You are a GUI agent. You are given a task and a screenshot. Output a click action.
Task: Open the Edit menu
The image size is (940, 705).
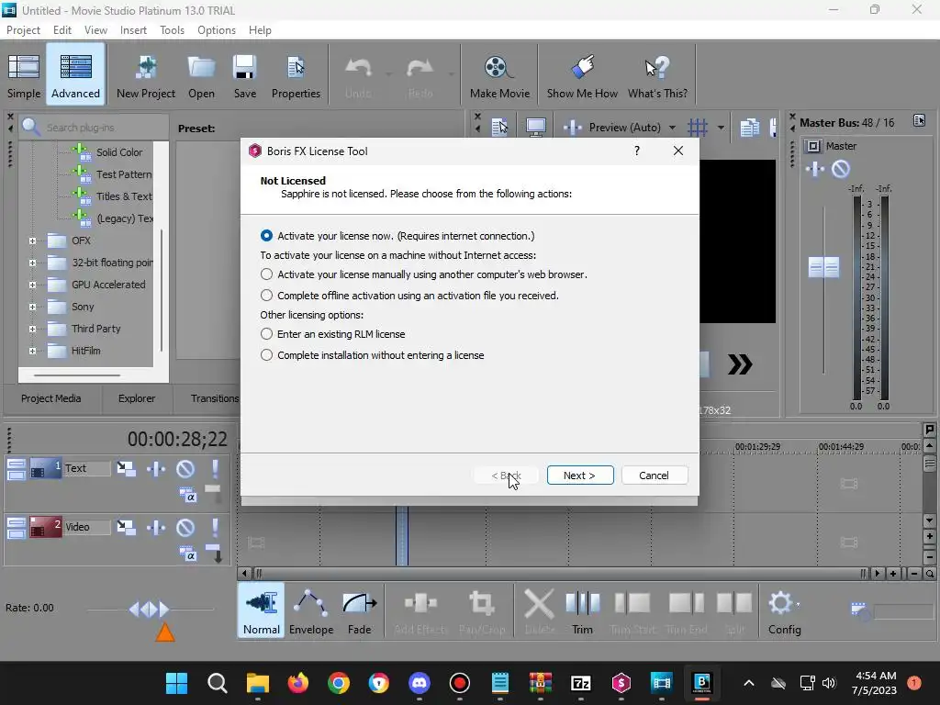click(x=62, y=30)
